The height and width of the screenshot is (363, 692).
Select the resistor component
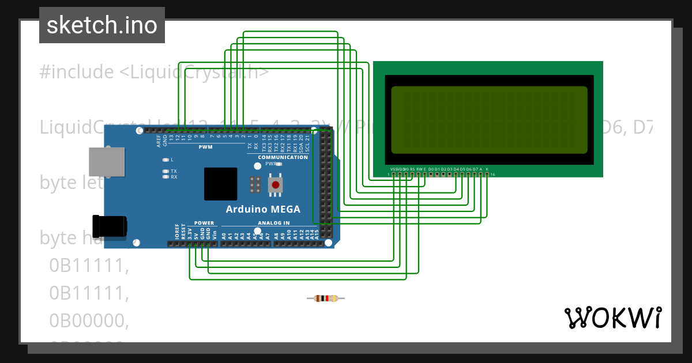(326, 298)
